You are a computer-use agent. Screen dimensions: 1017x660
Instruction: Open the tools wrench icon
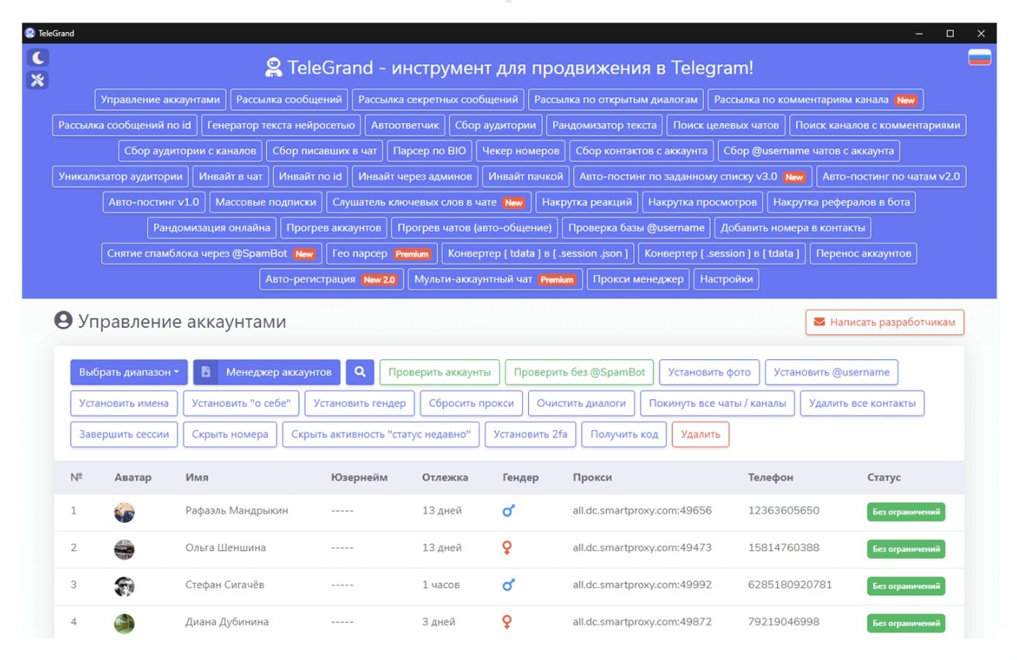(x=38, y=80)
